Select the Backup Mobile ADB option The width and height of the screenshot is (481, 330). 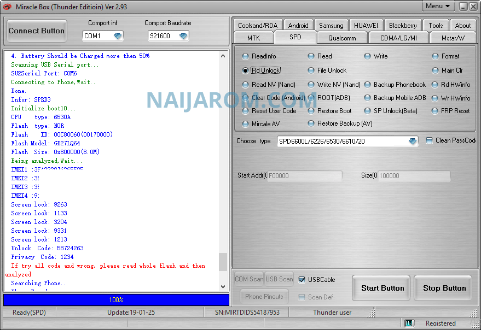pos(395,98)
